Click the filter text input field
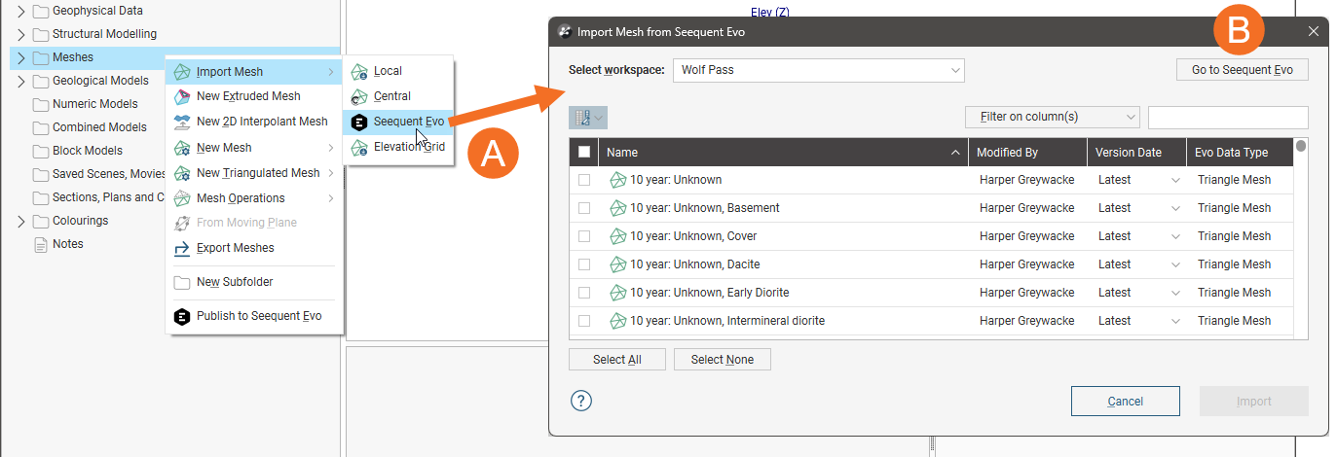The height and width of the screenshot is (457, 1337). pos(1228,118)
